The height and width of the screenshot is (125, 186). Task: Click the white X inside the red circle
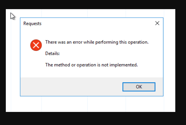point(36,45)
